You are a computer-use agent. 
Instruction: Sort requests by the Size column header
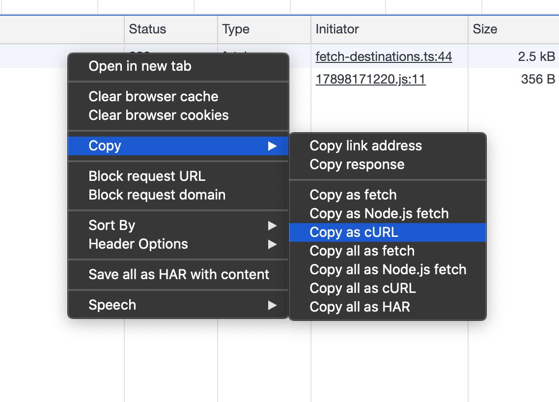(x=485, y=29)
